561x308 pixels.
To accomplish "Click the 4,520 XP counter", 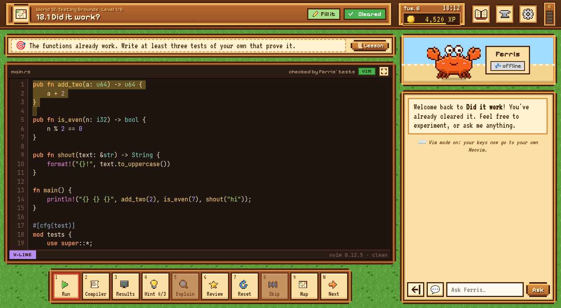I will point(432,19).
